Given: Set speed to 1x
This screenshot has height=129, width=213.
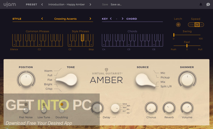Looking at the screenshot, I should (197, 25).
